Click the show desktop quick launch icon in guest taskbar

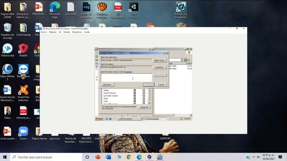click(107, 119)
